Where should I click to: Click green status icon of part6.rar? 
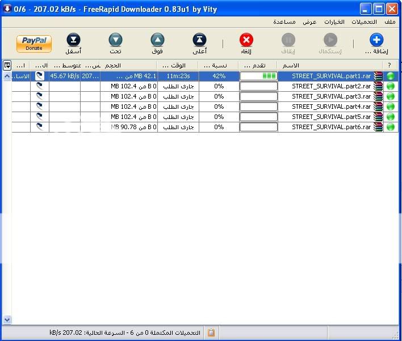point(391,127)
